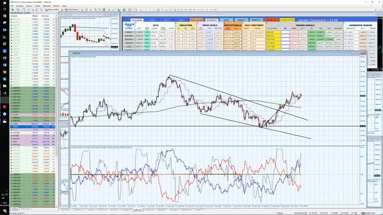Select the WEEKLY dashboard button
This screenshot has width=383, height=215.
click(x=241, y=20)
